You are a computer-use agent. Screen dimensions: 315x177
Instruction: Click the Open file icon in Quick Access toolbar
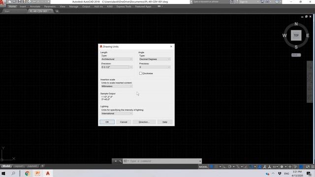[x=15, y=1]
